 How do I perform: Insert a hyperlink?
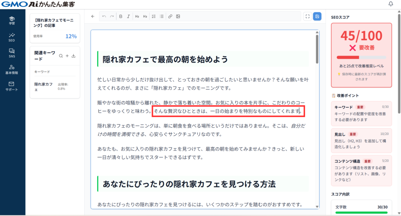[170, 16]
